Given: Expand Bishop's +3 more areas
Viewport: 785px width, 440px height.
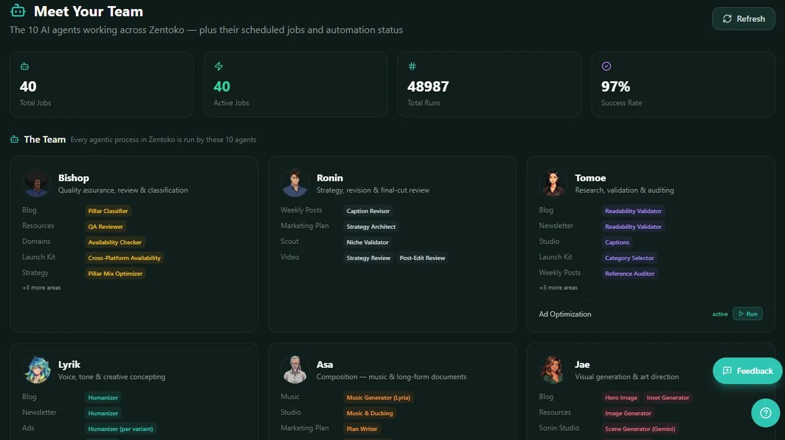Looking at the screenshot, I should [x=41, y=287].
